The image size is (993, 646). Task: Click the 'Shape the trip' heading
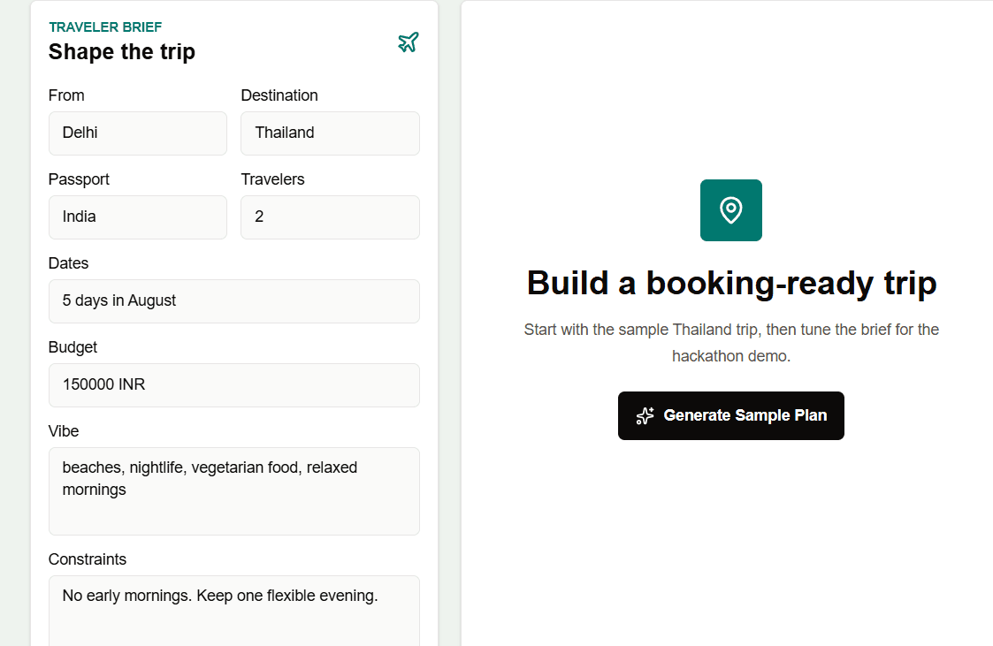[122, 52]
